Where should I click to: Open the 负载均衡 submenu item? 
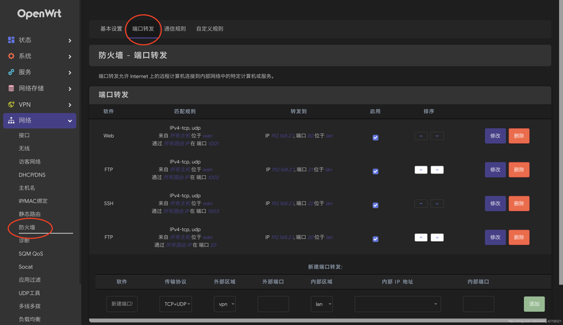coord(29,319)
